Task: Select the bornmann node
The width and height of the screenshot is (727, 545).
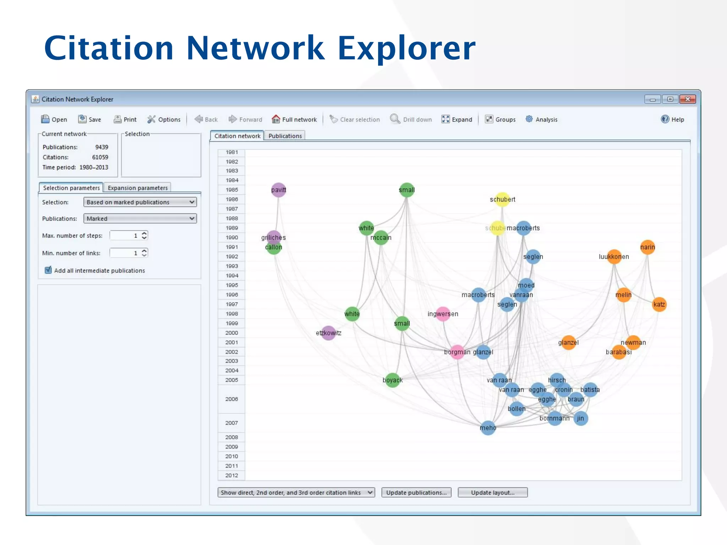Action: pyautogui.click(x=554, y=418)
